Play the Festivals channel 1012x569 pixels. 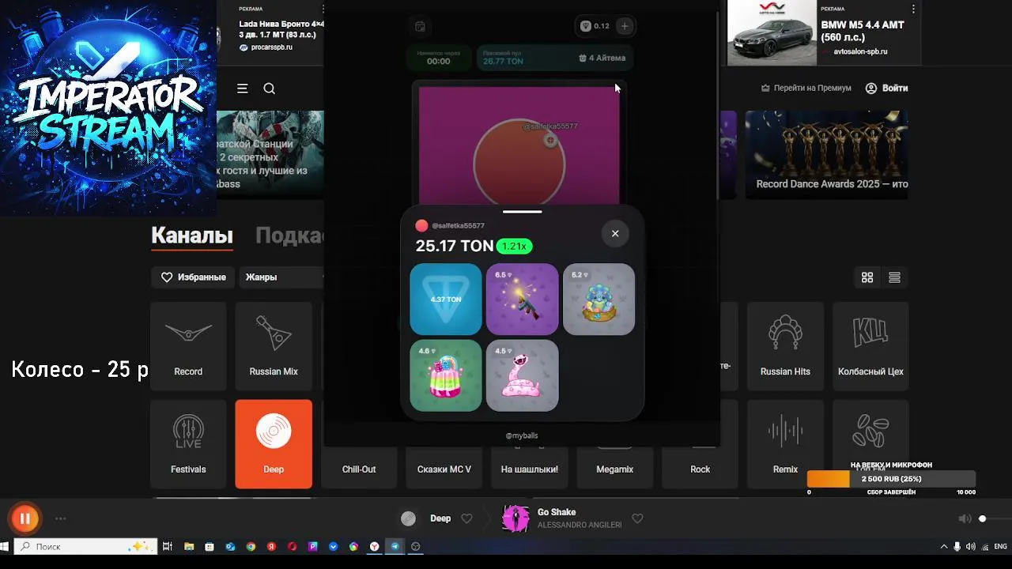[188, 444]
